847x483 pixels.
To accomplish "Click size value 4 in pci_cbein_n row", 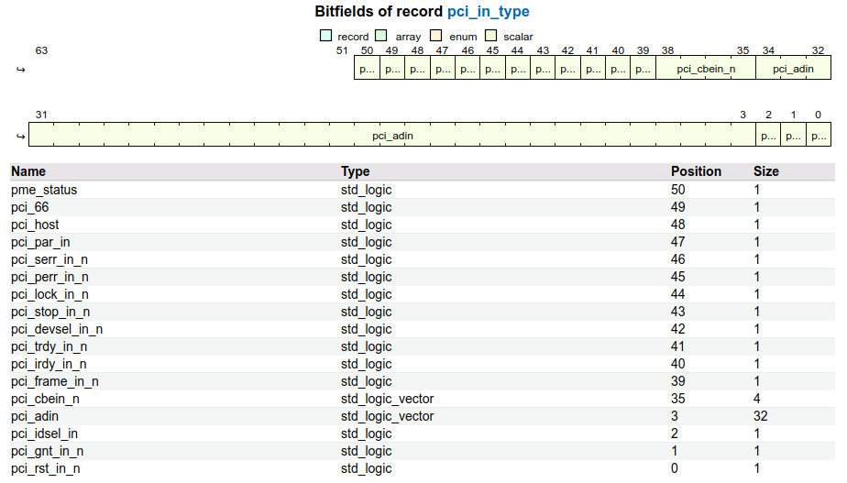I will (x=757, y=399).
